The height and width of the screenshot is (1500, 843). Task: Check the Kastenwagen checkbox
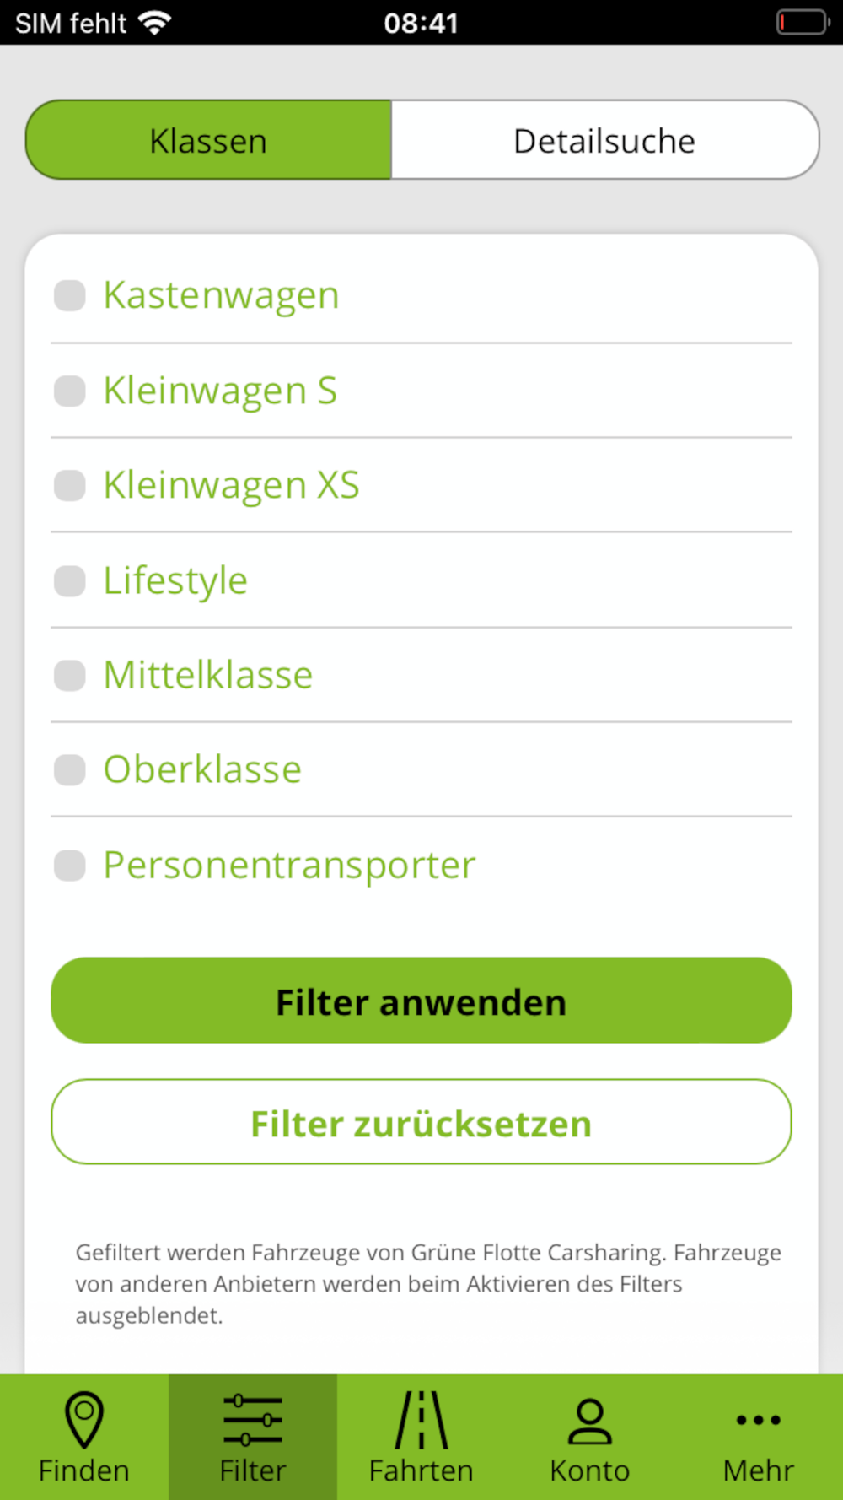pyautogui.click(x=70, y=296)
